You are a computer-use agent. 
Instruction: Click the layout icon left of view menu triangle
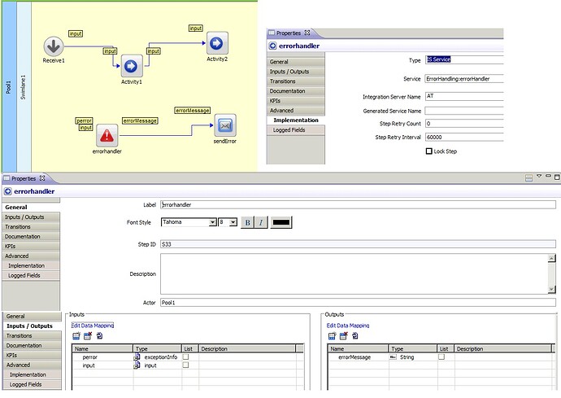tap(528, 178)
